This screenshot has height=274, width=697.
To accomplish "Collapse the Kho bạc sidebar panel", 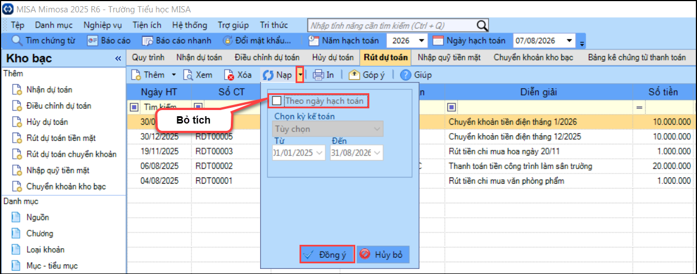I will click(x=118, y=58).
